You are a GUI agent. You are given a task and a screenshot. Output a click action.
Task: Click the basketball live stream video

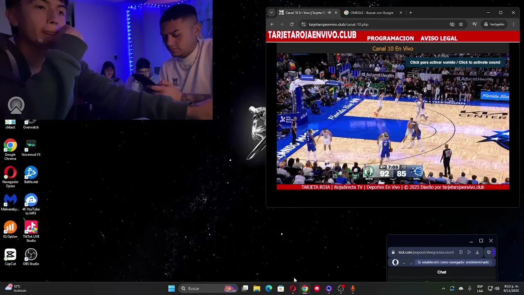[393, 119]
